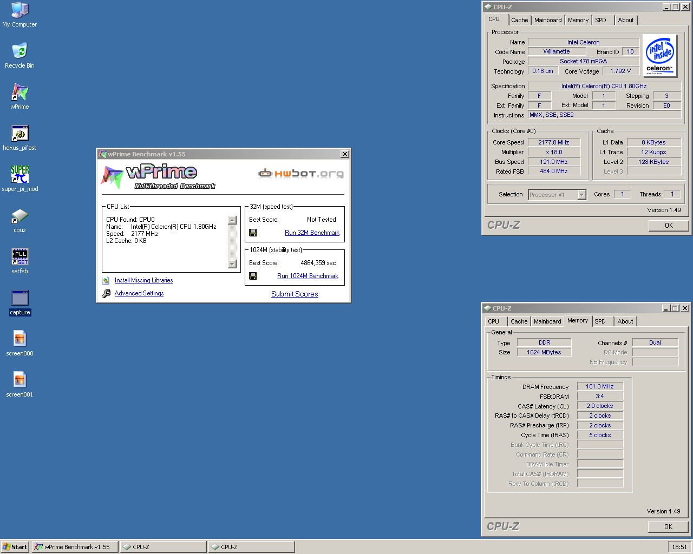Click the Level 2 cache 128 KBytes value
Viewport: 693px width, 554px height.
point(653,162)
